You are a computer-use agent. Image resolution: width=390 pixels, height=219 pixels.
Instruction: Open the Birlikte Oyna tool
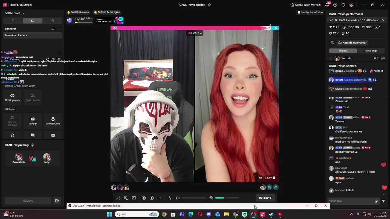(53, 121)
